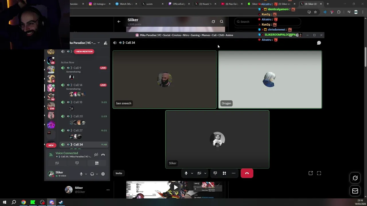Open more options next to Sliker @Sliker
Viewport: 367px width, 206px height.
tap(108, 190)
